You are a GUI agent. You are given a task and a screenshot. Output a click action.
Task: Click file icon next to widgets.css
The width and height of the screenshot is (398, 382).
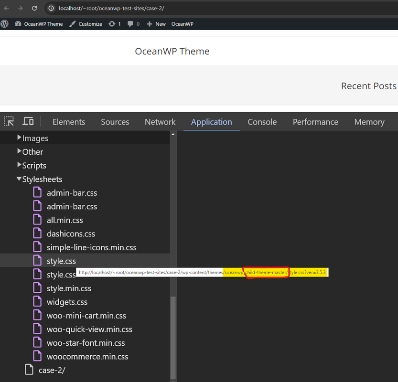click(x=37, y=301)
